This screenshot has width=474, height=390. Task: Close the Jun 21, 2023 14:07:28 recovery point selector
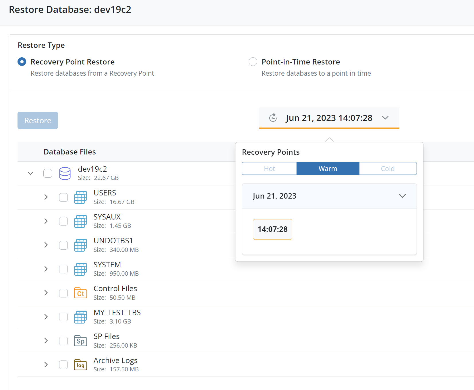385,118
